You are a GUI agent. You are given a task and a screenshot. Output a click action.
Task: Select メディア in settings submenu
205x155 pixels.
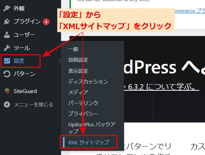[x=78, y=92]
